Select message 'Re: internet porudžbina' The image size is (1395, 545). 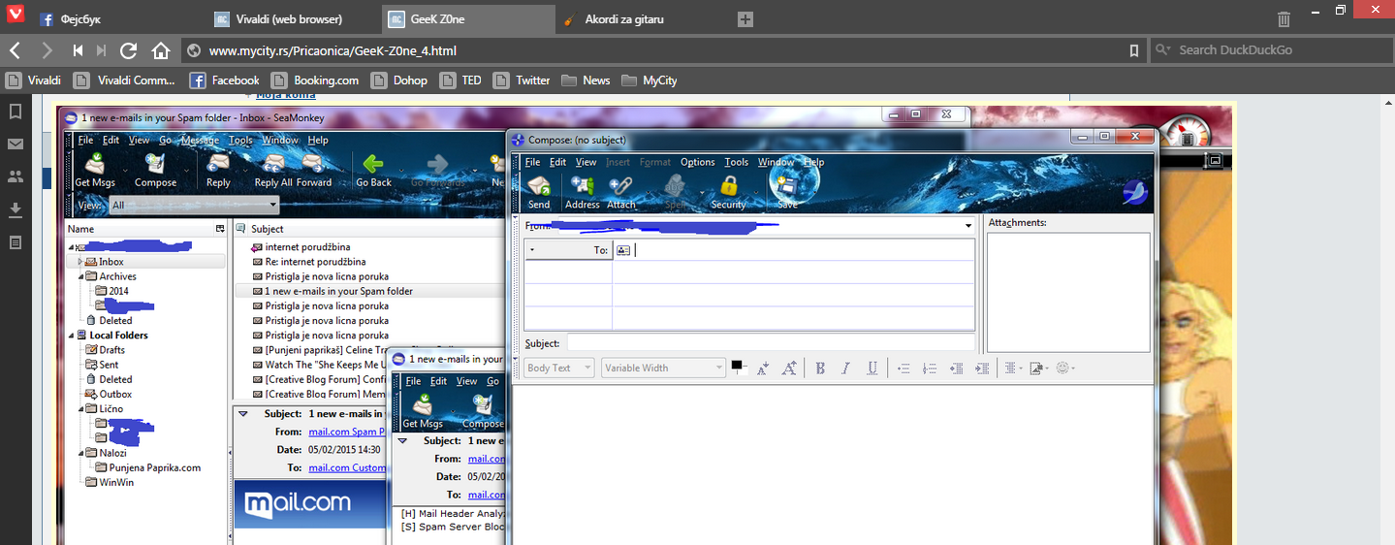pos(315,262)
